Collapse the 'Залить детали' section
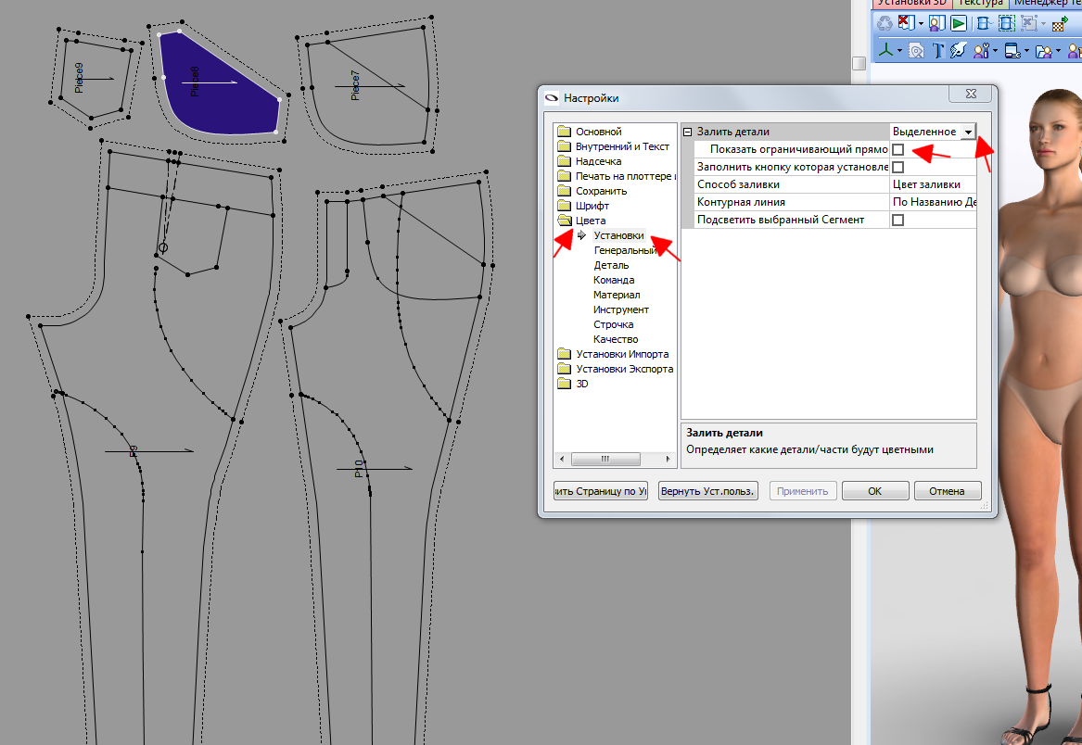The width and height of the screenshot is (1082, 745). [x=688, y=133]
